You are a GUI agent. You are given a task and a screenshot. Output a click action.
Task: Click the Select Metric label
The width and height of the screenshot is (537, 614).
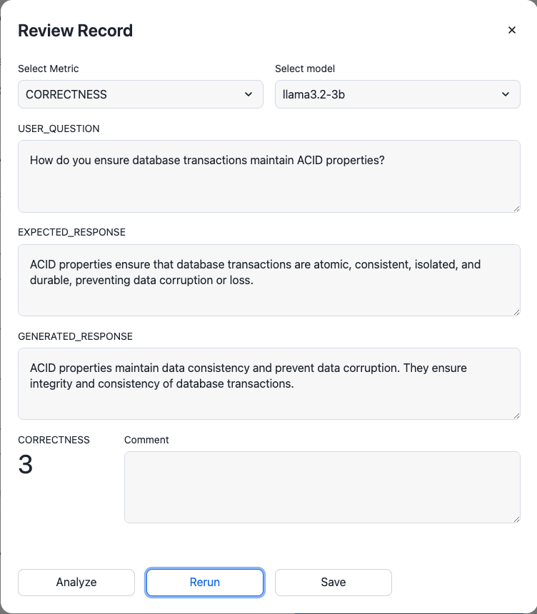[49, 69]
